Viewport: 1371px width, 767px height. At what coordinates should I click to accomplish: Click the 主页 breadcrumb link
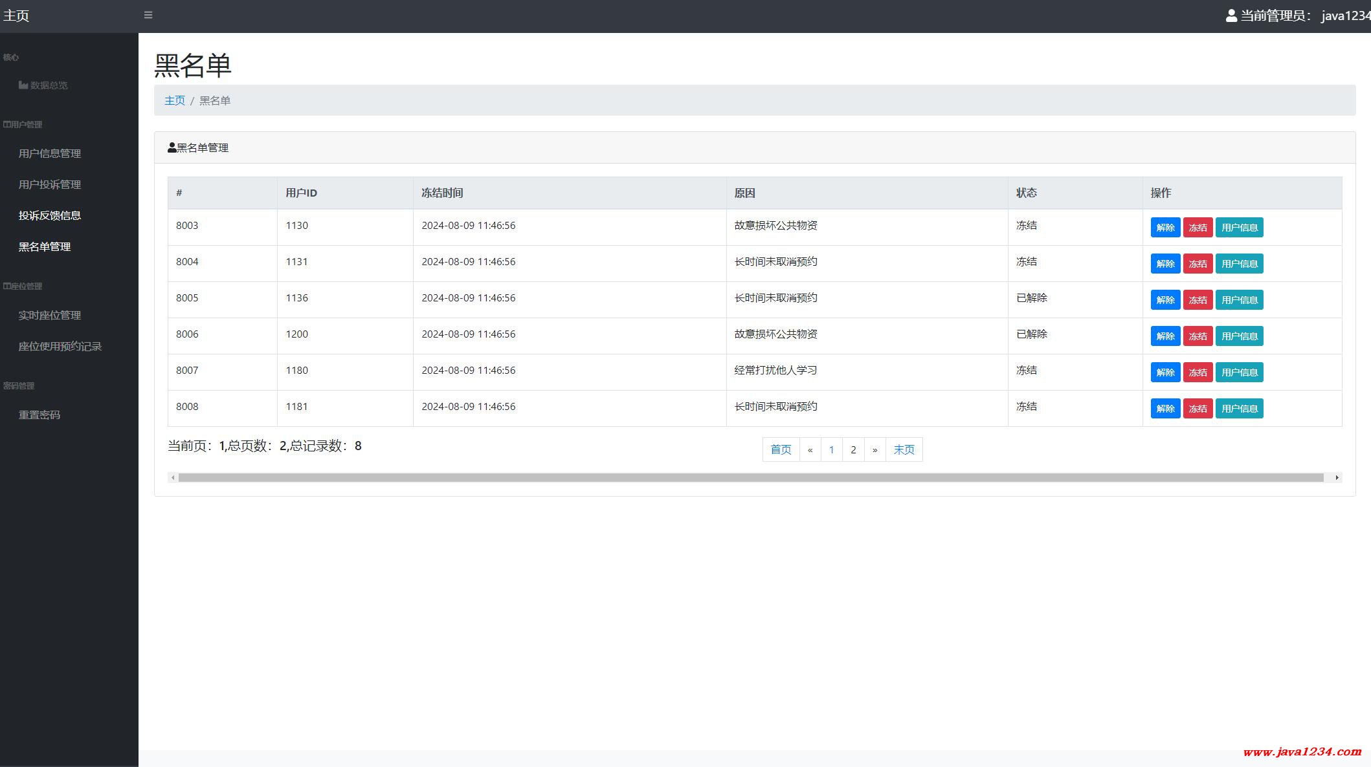pyautogui.click(x=175, y=100)
